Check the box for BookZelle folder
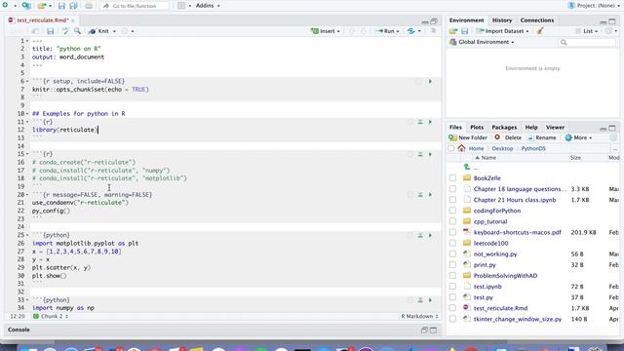This screenshot has width=624, height=351. click(452, 177)
